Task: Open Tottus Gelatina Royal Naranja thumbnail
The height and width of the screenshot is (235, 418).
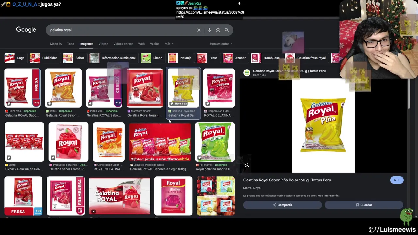Action: [63, 88]
